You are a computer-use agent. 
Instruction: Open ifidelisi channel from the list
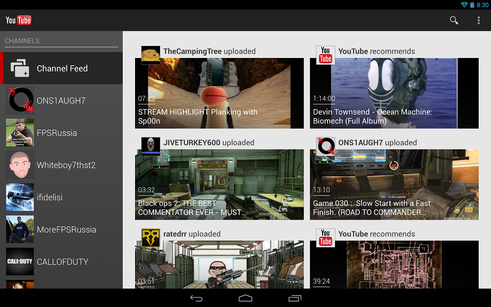tap(50, 197)
